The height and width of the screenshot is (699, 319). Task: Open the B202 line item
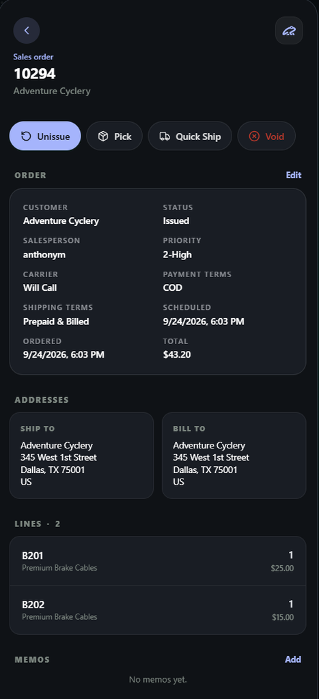[158, 610]
